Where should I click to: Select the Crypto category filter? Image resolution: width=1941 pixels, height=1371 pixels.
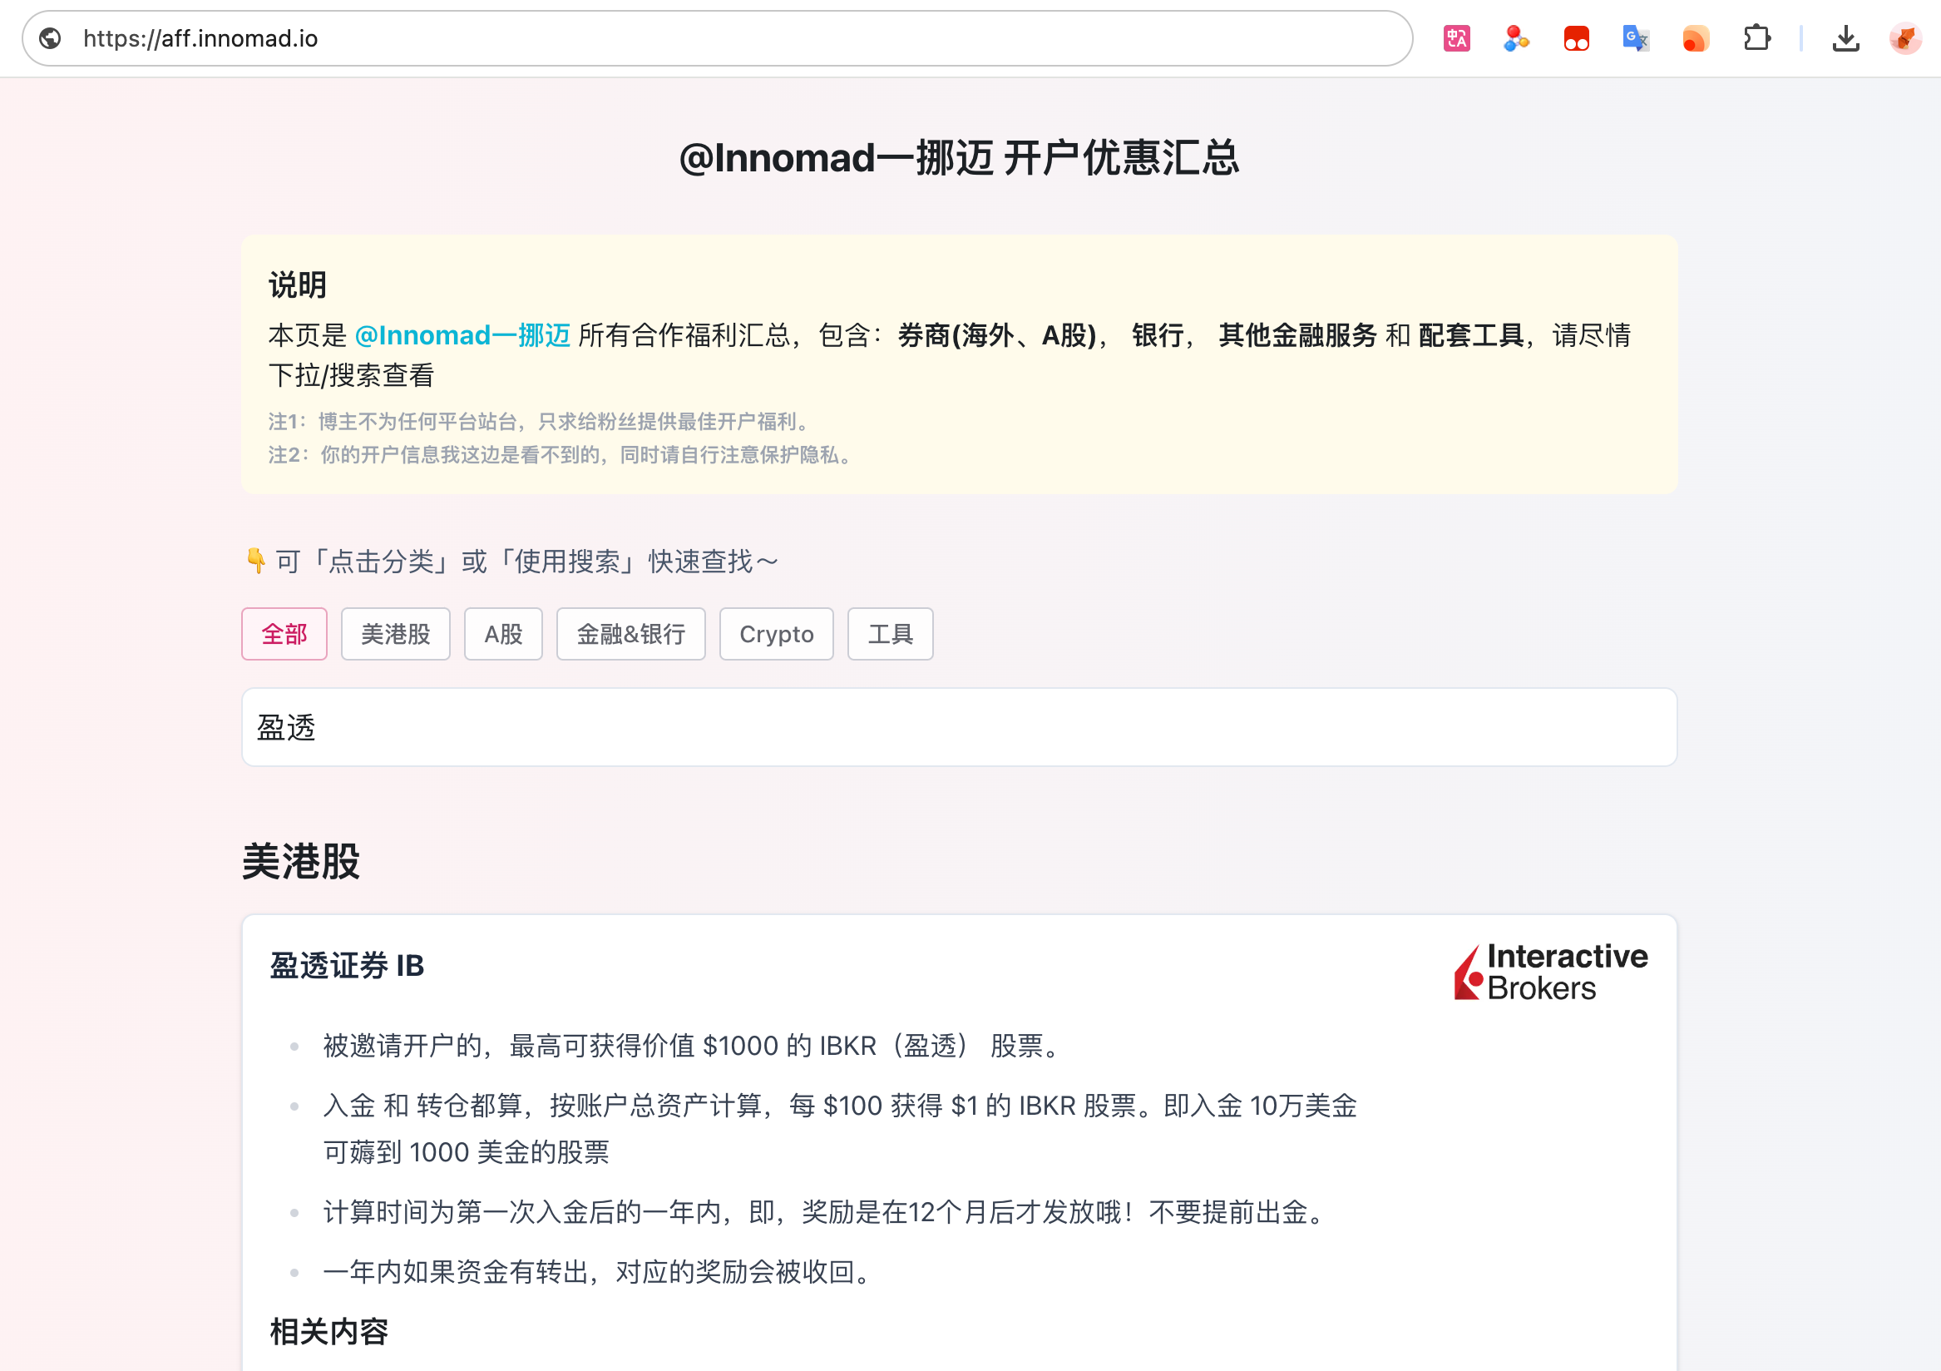(x=776, y=633)
